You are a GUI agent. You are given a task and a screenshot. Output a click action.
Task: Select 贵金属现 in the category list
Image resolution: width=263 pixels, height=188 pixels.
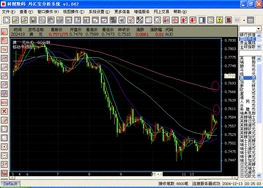point(248,43)
